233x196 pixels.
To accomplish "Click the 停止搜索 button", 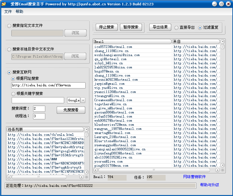I will tap(106, 27).
